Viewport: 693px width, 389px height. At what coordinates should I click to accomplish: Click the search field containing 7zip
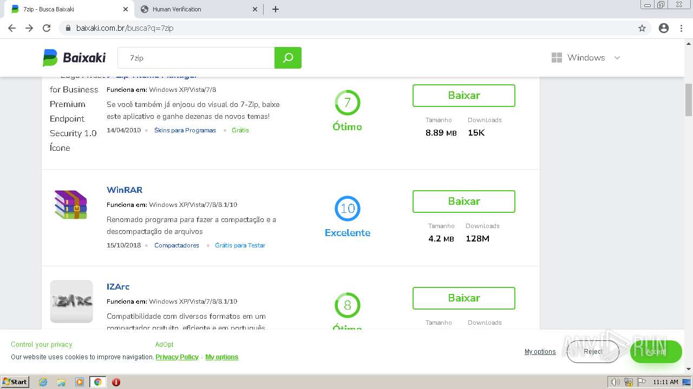197,58
